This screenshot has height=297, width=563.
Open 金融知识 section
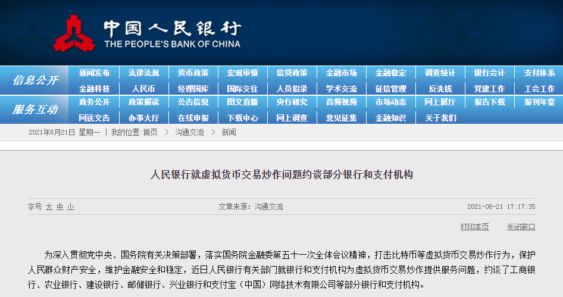click(x=390, y=118)
